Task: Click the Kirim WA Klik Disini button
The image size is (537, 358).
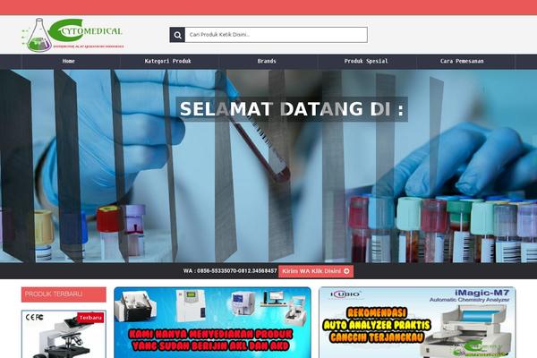Action: 316,271
